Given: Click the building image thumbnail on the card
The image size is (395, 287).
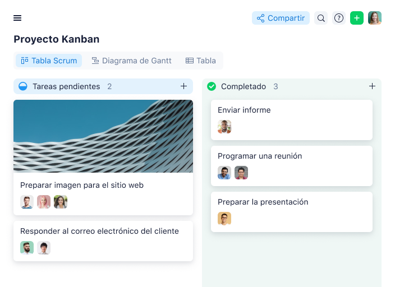Looking at the screenshot, I should (103, 136).
